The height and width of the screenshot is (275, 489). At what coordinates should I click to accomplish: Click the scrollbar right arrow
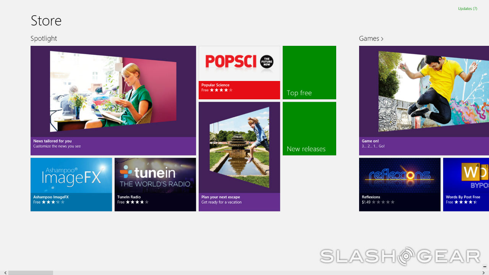pos(484,273)
